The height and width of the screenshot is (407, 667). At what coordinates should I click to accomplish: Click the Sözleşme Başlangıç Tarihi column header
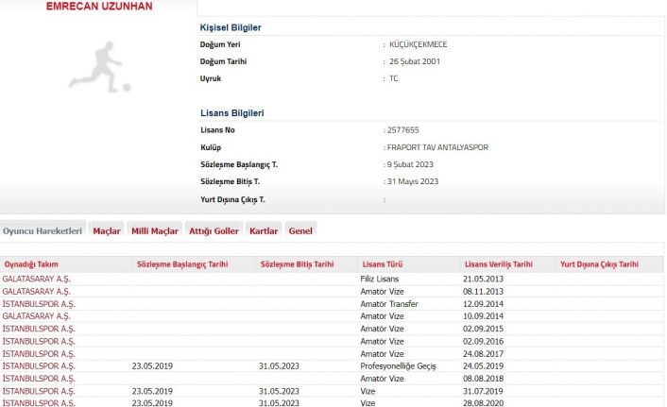pyautogui.click(x=181, y=264)
